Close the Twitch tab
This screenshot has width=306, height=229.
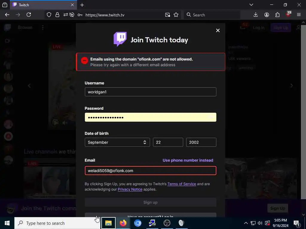click(x=72, y=5)
